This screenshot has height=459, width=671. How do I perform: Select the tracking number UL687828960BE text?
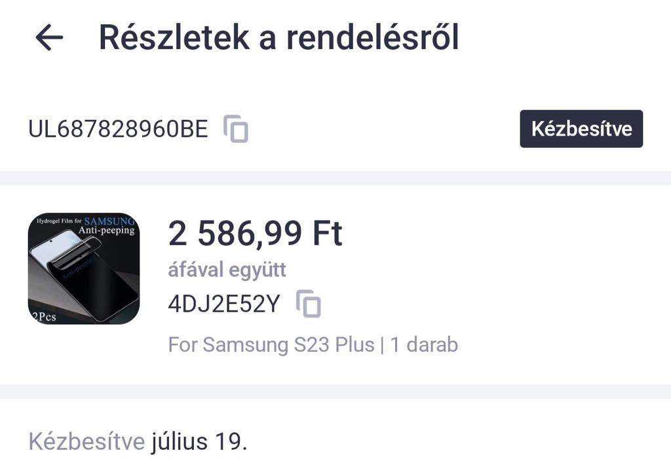tap(118, 129)
